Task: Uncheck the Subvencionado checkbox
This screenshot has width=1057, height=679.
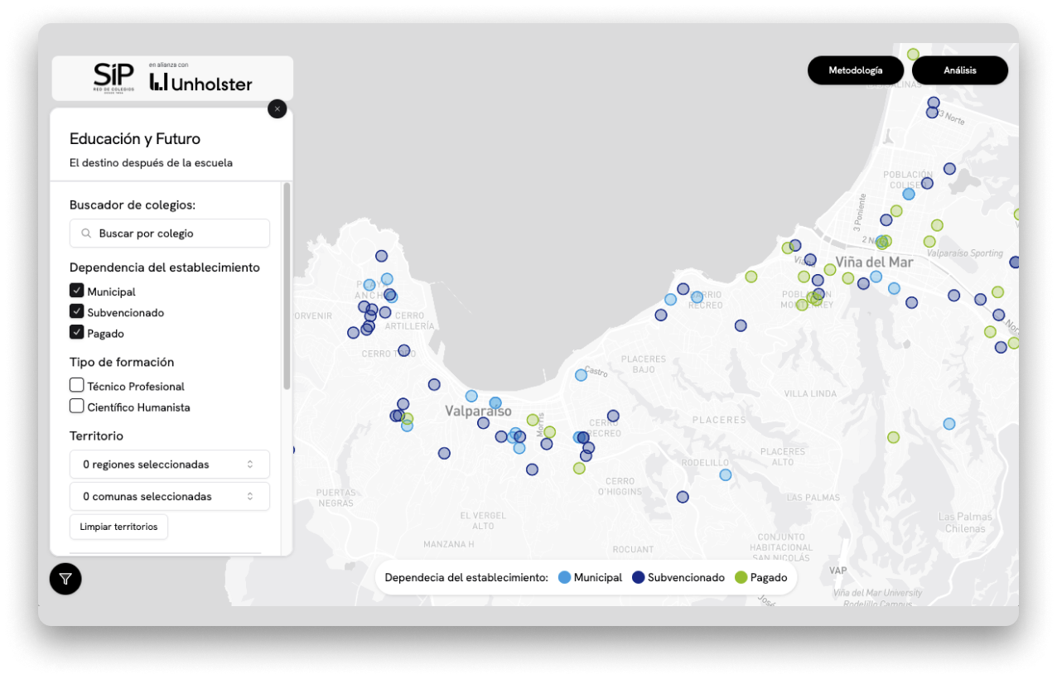Action: point(77,311)
